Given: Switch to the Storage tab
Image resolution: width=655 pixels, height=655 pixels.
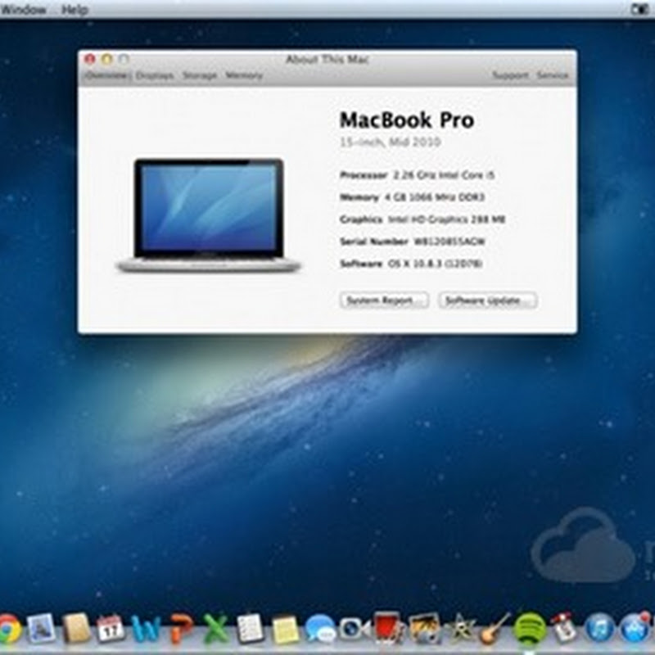Looking at the screenshot, I should click(x=200, y=75).
